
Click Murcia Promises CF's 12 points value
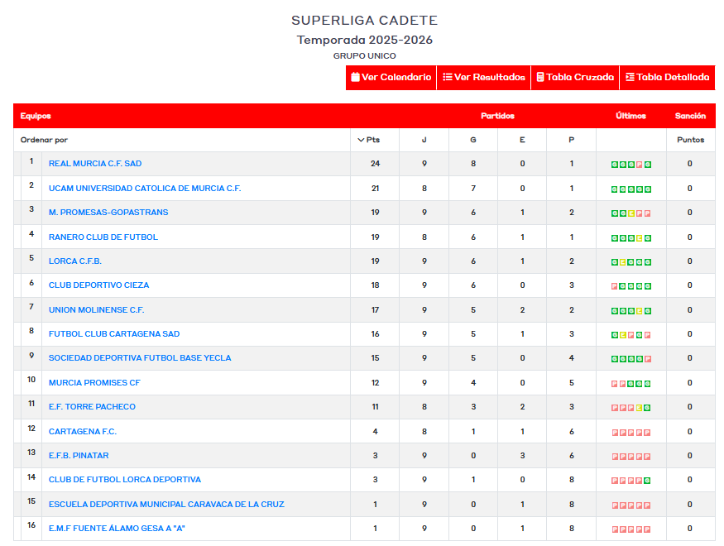(375, 383)
